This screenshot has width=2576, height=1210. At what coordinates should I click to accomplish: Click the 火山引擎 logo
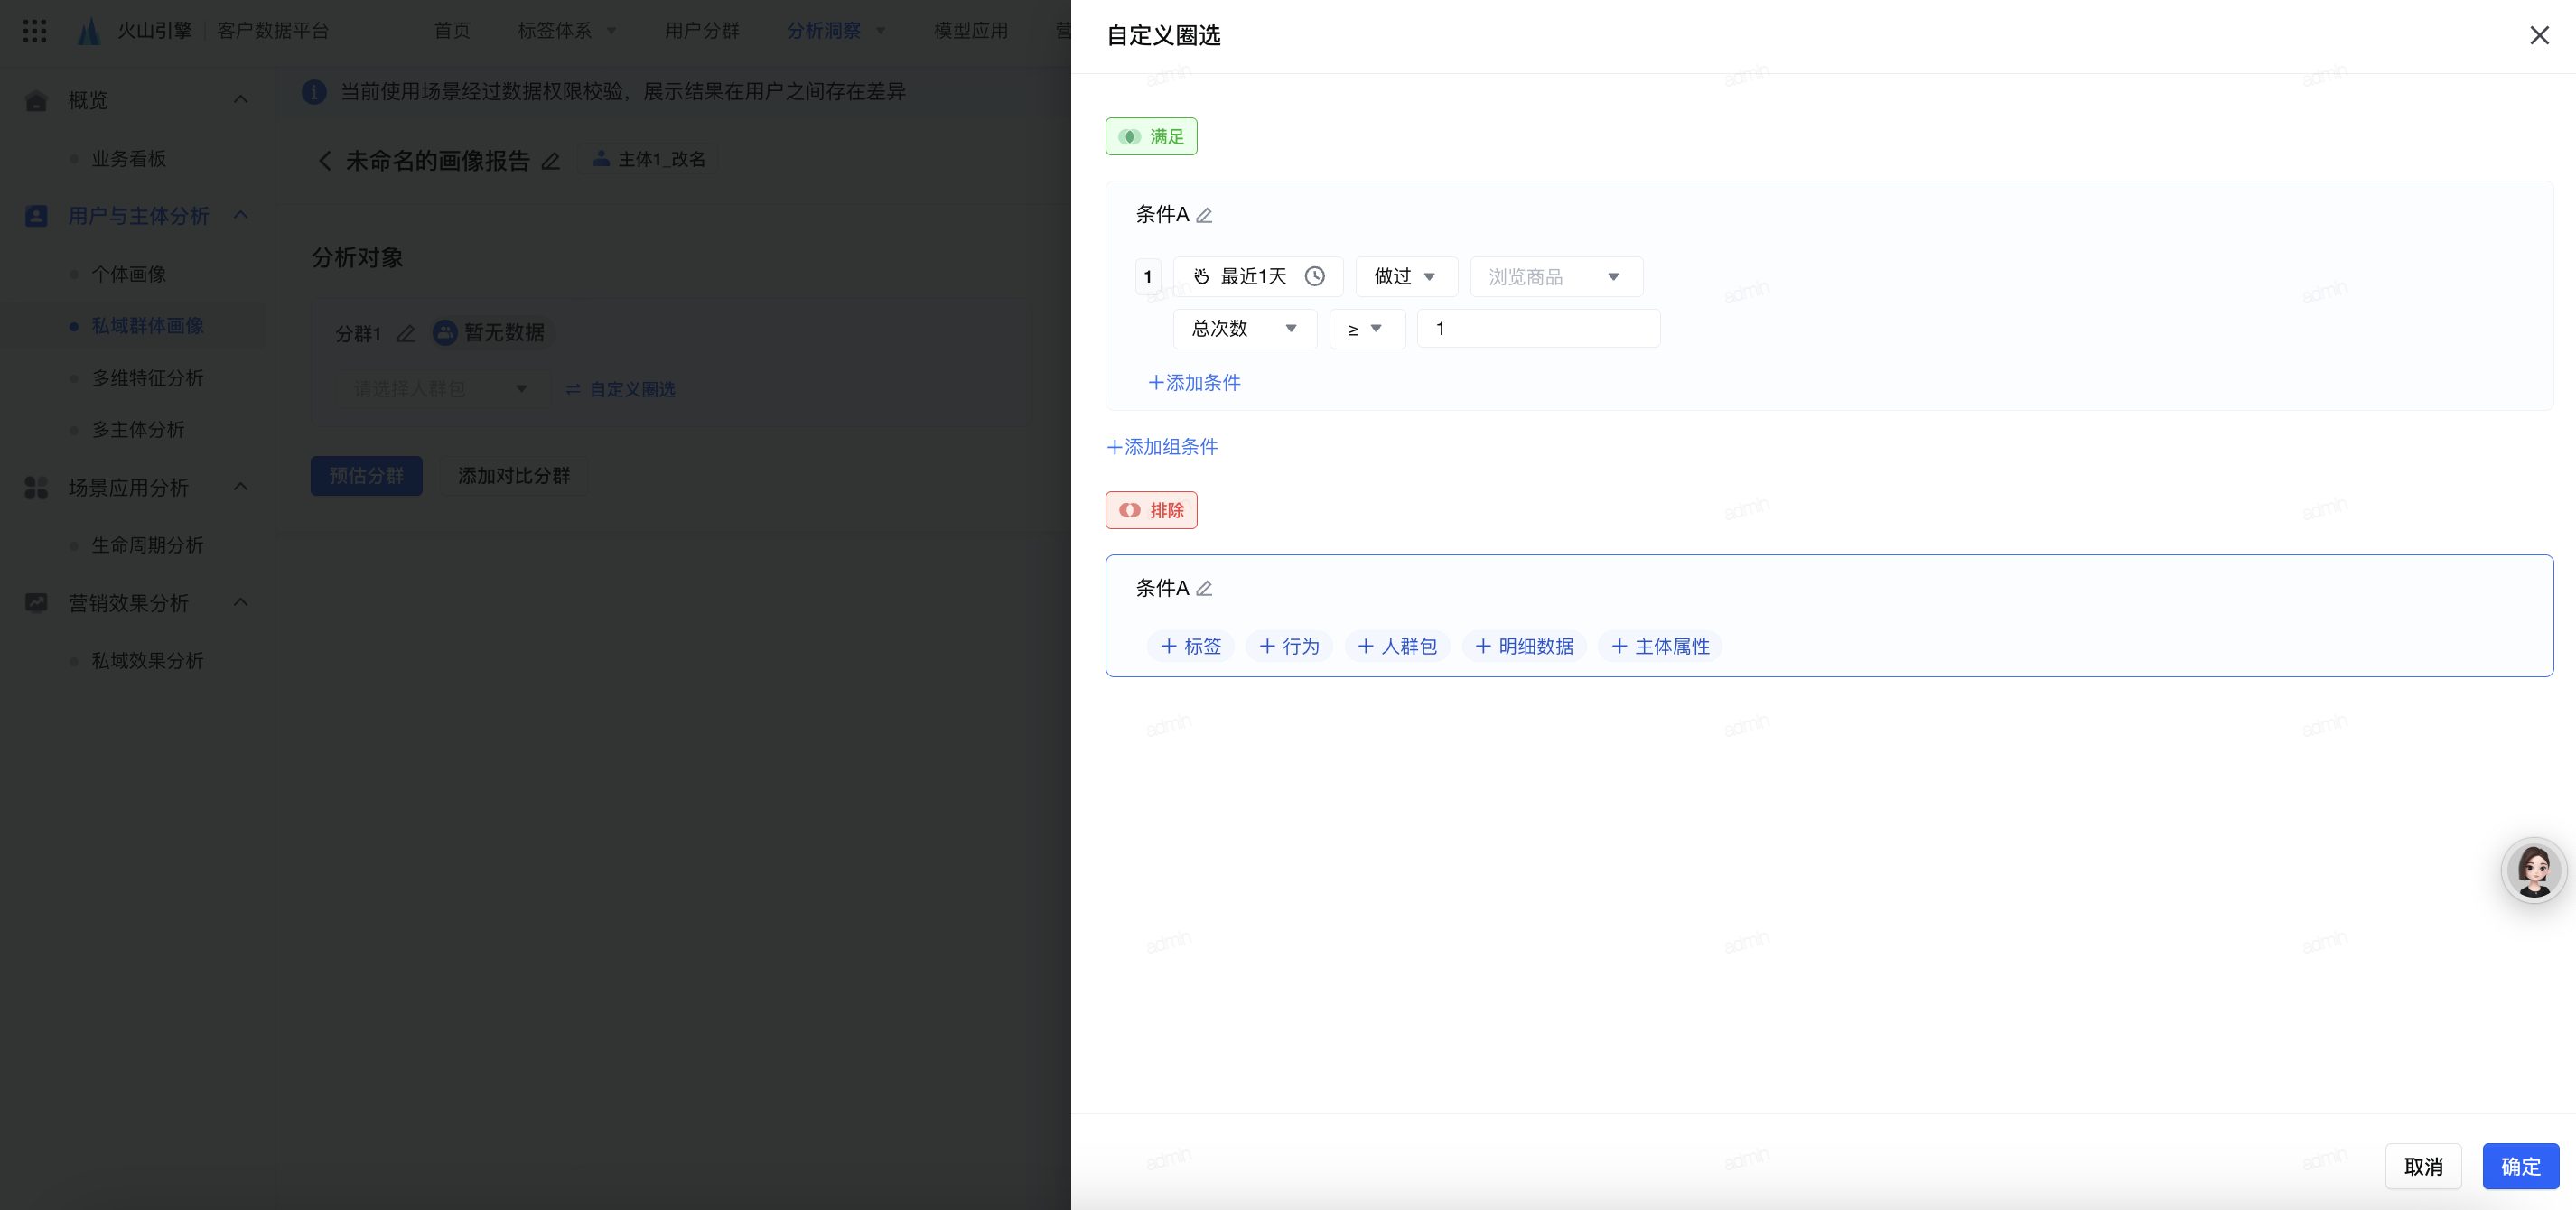click(x=135, y=31)
